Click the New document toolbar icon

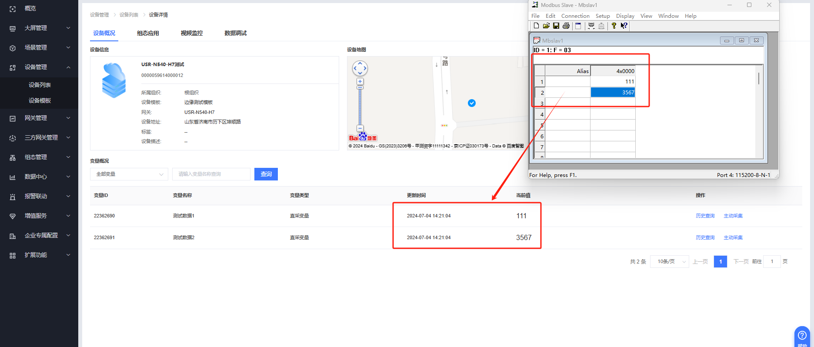point(536,26)
